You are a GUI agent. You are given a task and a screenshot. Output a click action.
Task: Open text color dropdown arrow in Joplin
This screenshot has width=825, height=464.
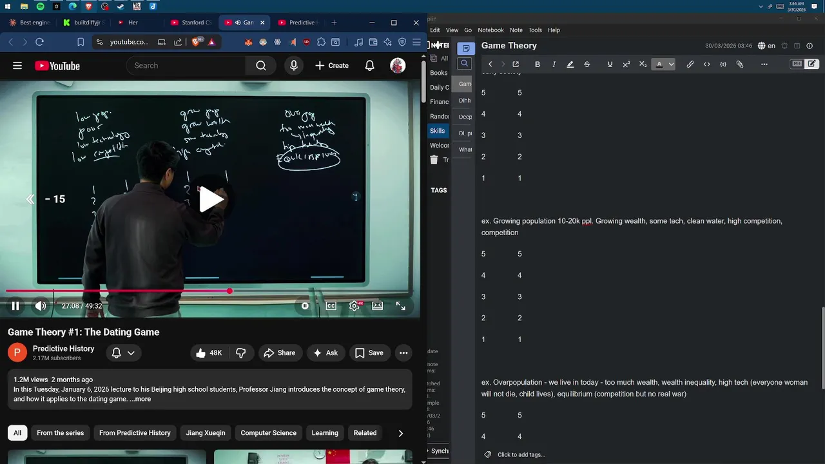click(671, 64)
